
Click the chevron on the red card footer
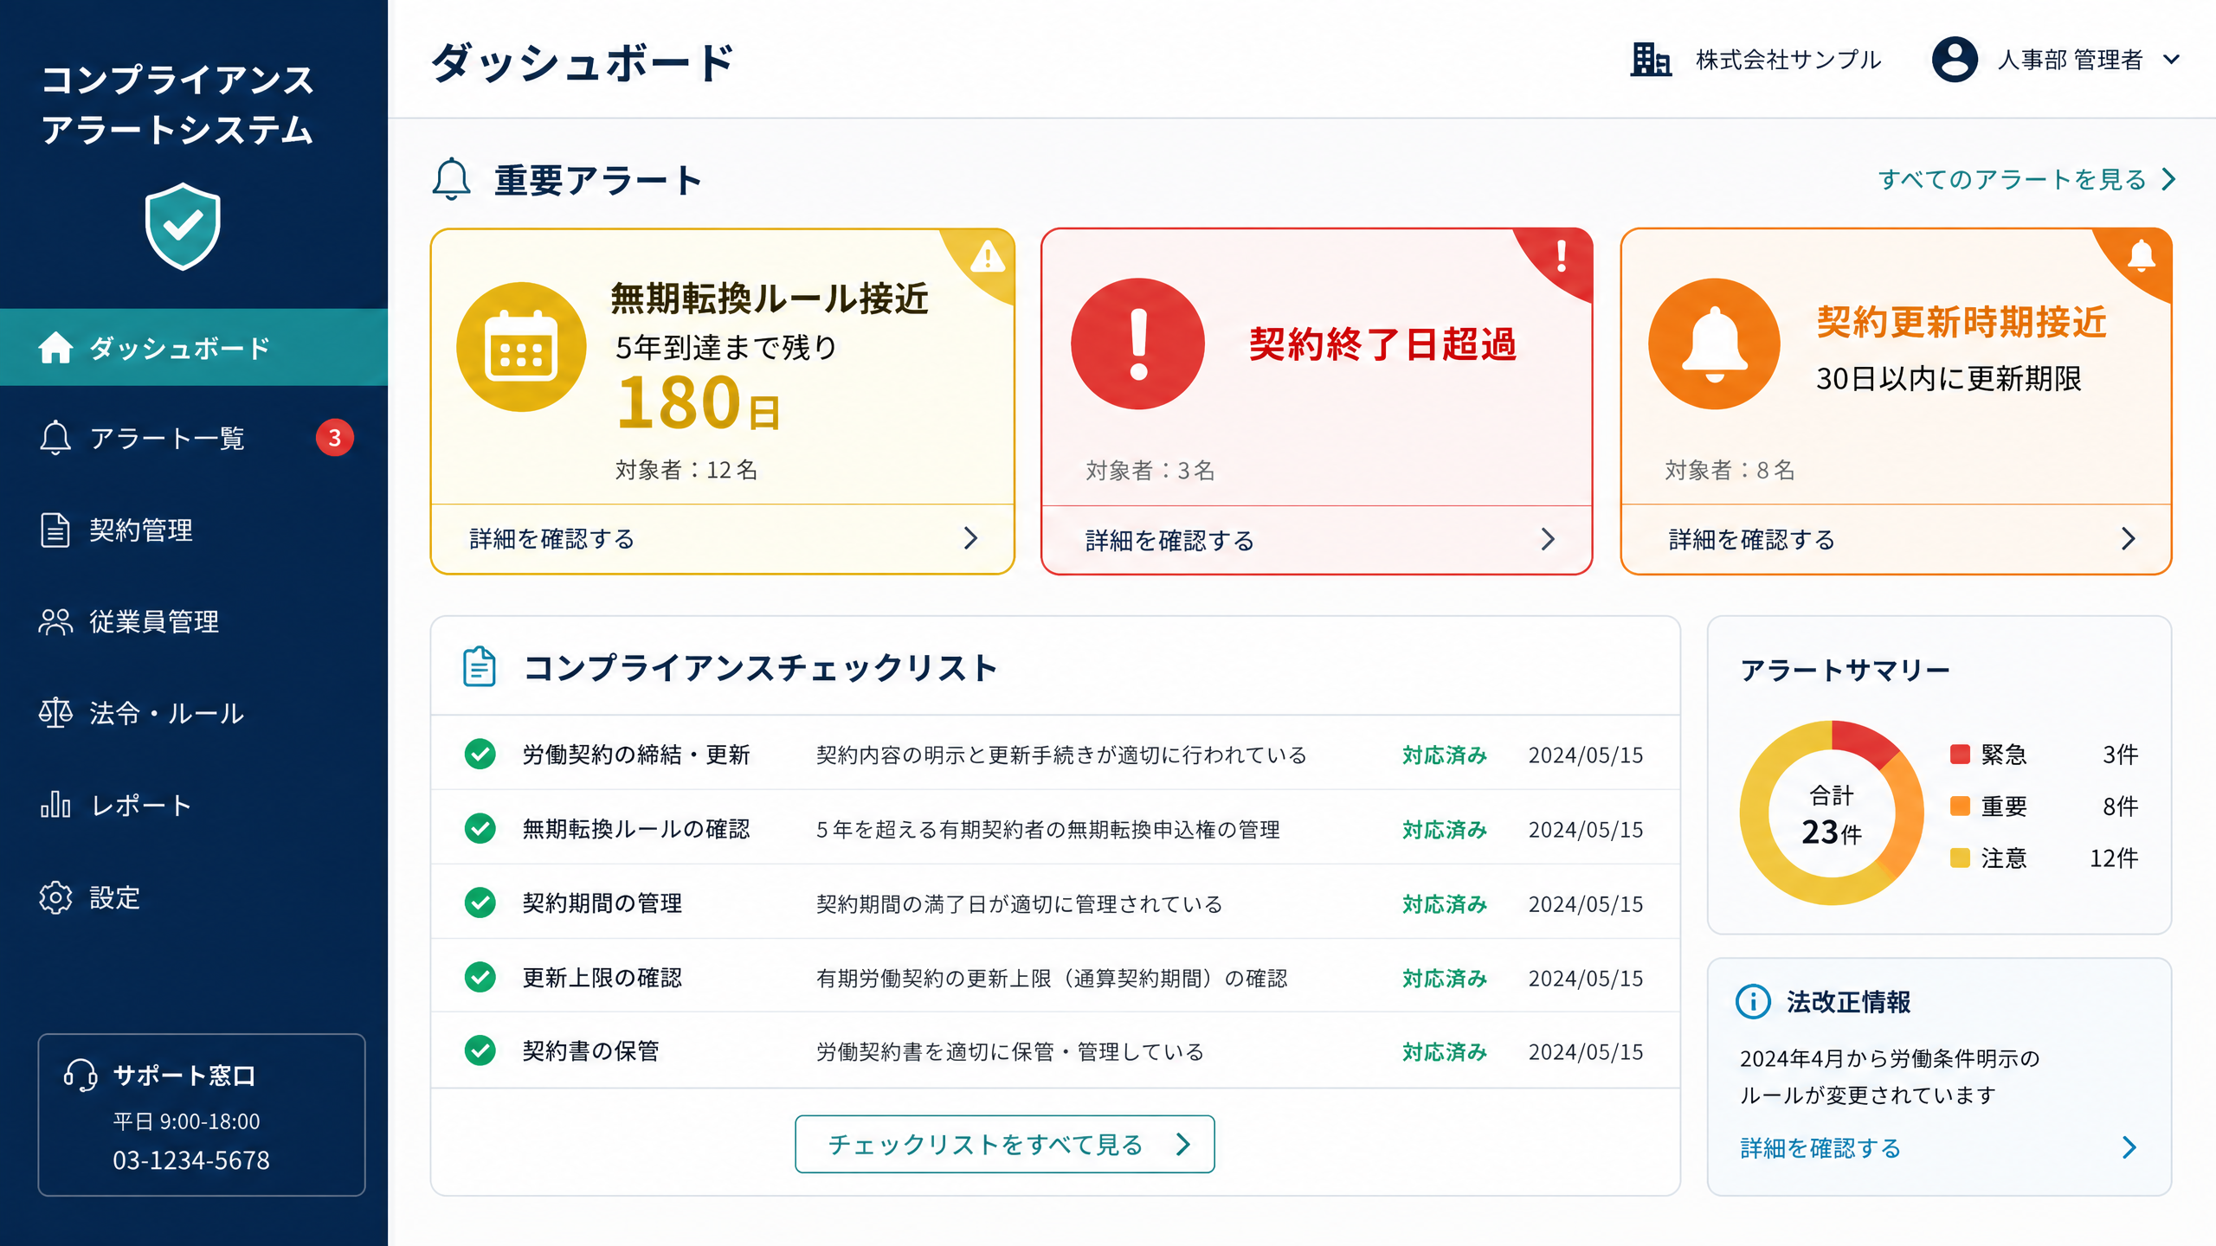[x=1548, y=540]
